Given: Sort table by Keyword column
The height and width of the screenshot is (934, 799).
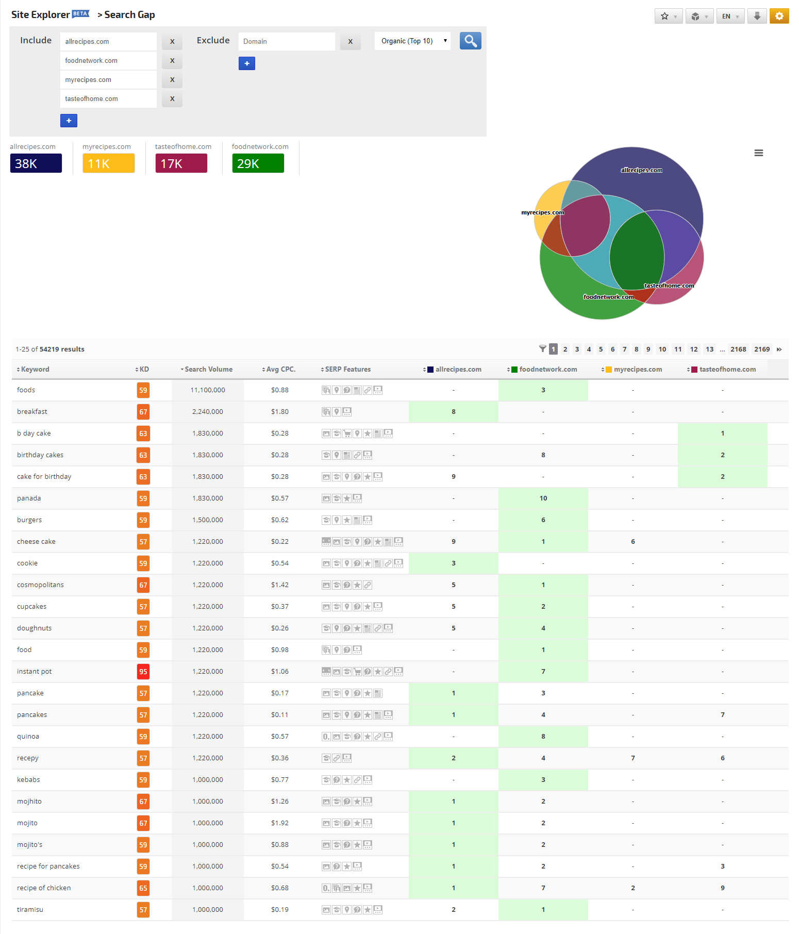Looking at the screenshot, I should (x=33, y=370).
